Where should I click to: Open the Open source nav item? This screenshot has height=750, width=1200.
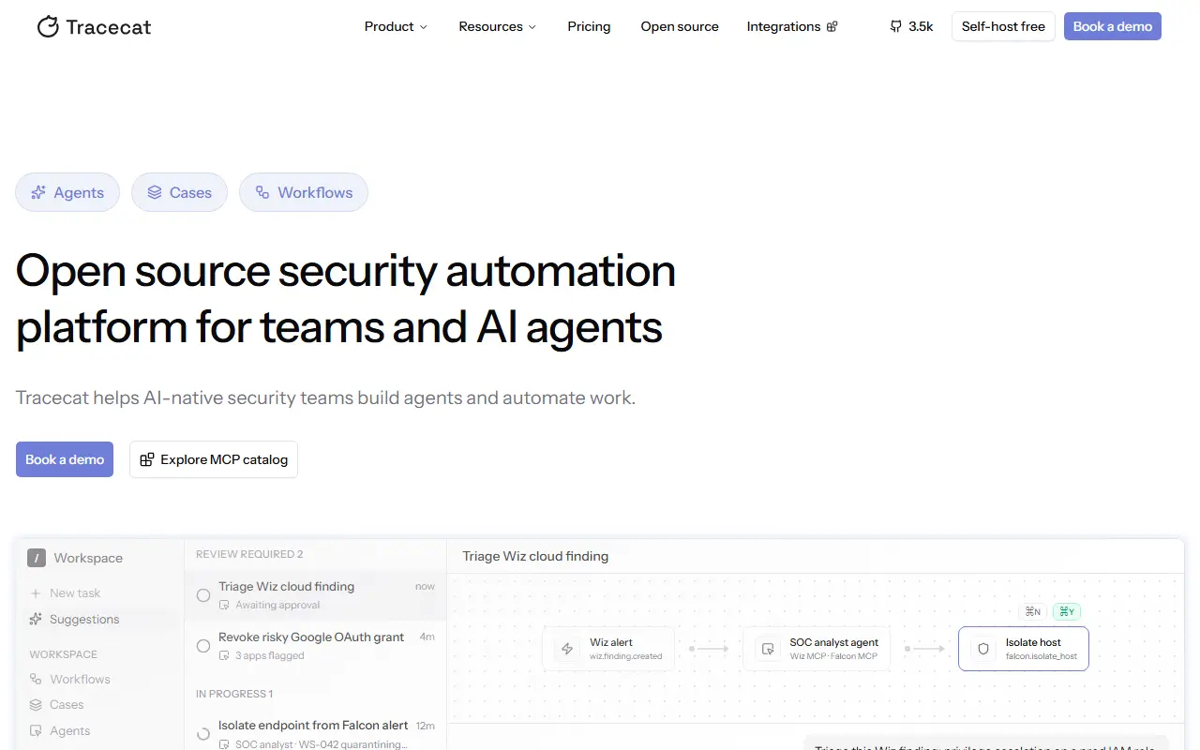(680, 26)
